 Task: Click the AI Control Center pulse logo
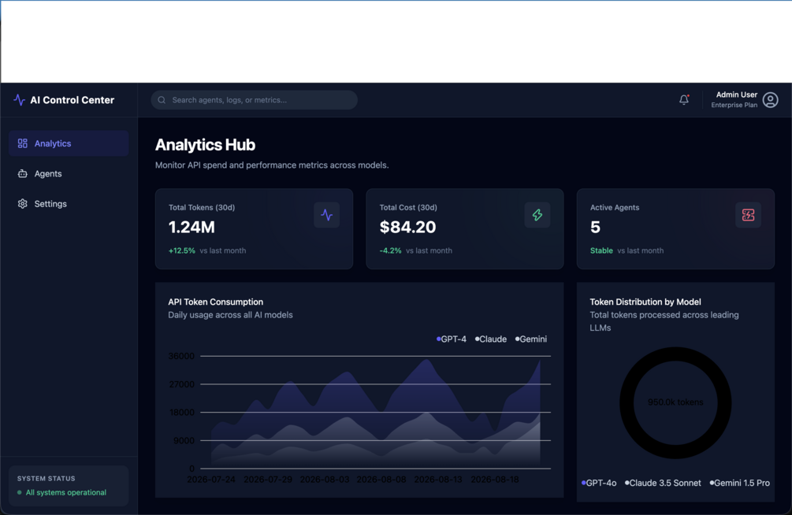point(19,100)
